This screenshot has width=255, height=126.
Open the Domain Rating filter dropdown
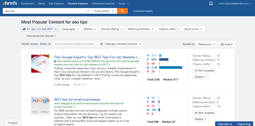click(x=112, y=29)
